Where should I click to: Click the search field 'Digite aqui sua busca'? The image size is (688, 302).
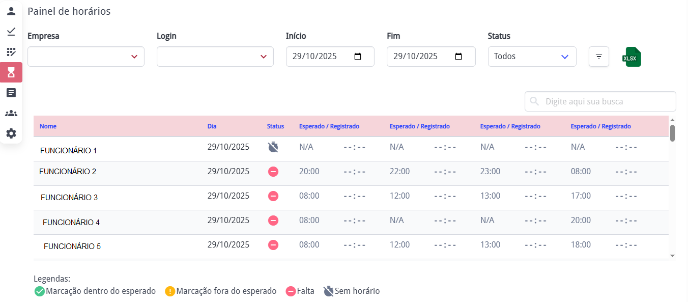606,101
